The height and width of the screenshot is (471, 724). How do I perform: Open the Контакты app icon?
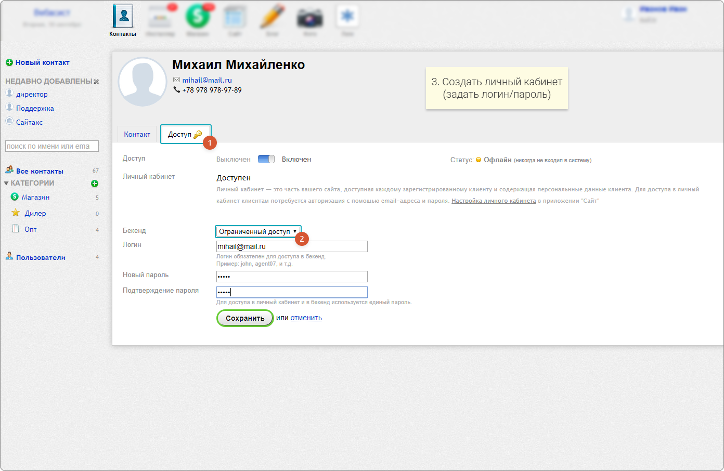coord(123,16)
